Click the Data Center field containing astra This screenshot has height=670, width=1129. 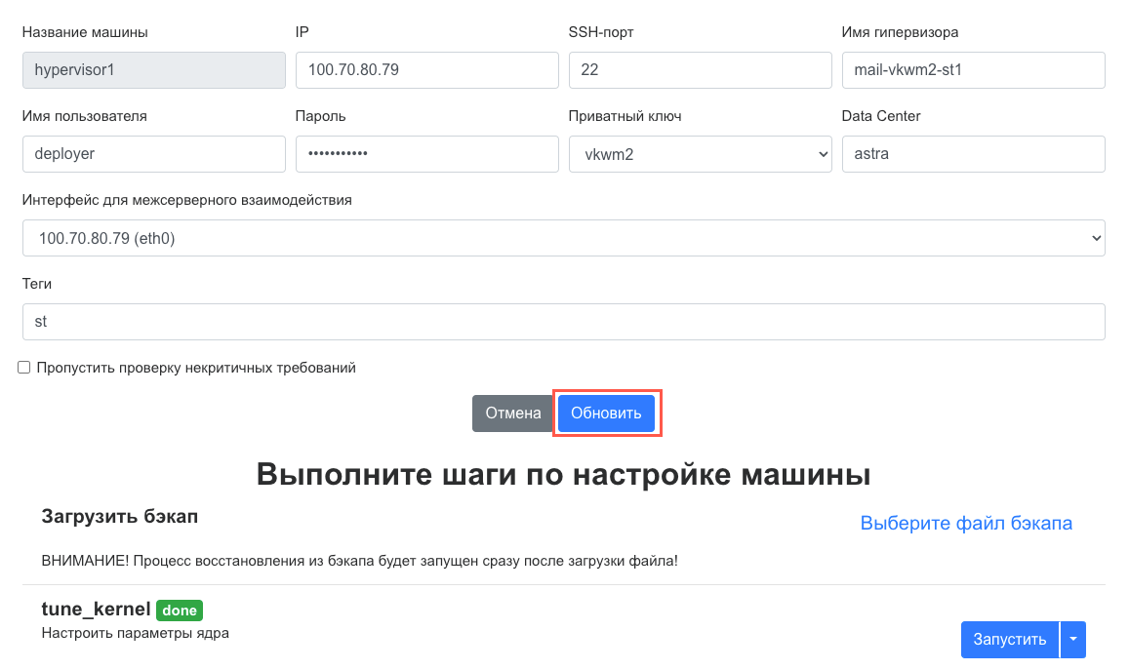coord(973,154)
